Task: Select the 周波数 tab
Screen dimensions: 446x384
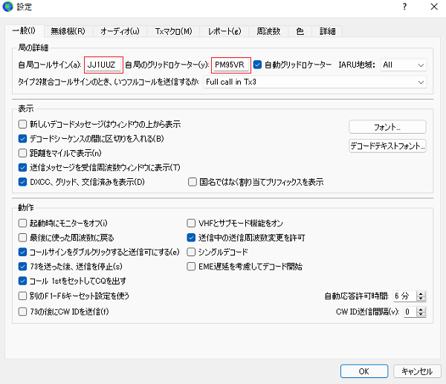Action: pos(268,31)
